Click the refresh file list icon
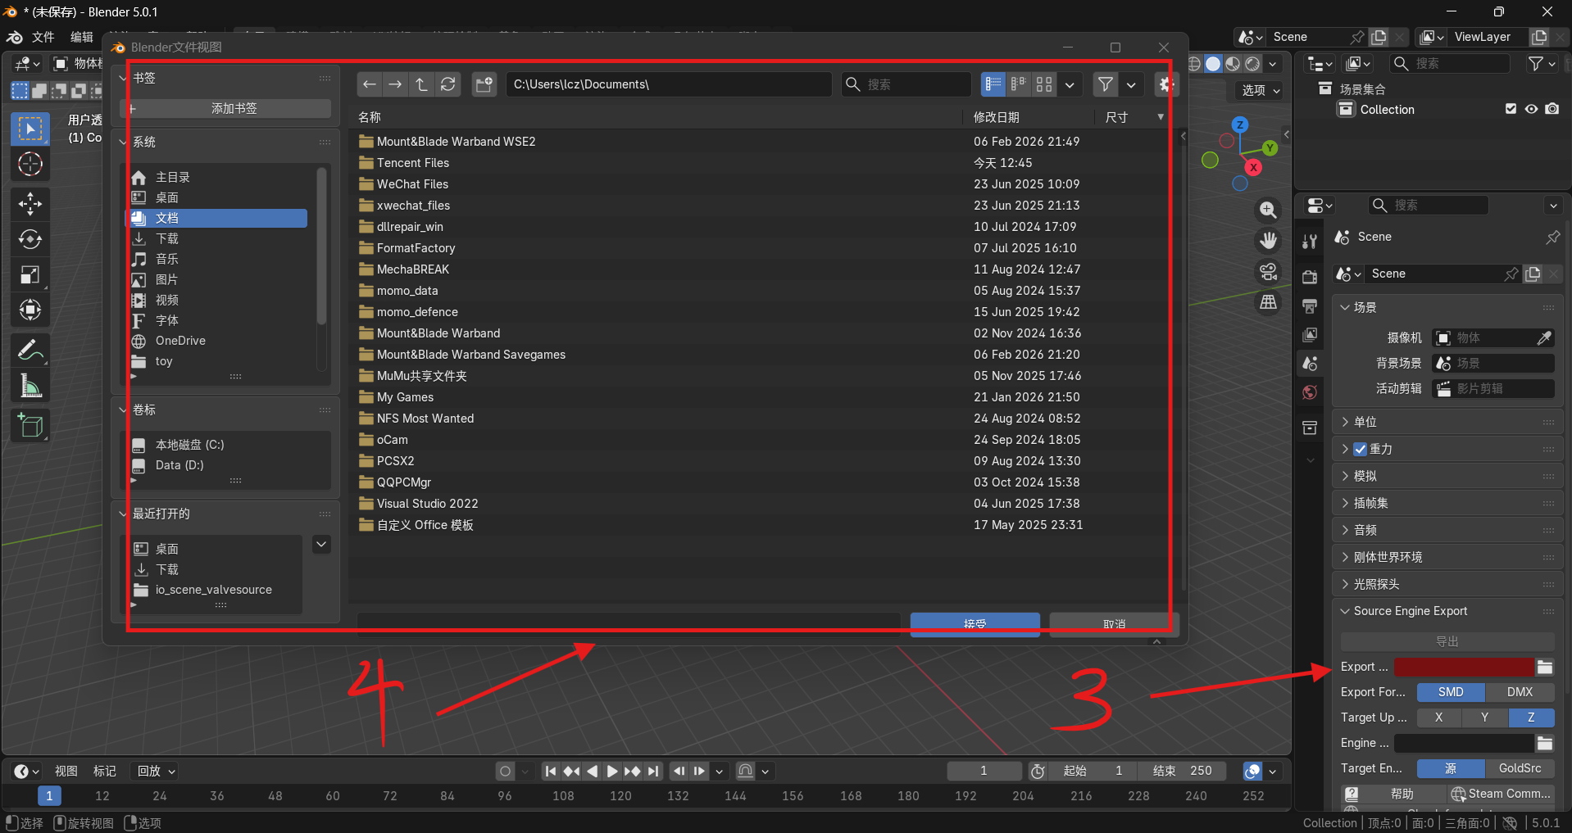Screen dimensions: 1572x833 coord(448,84)
